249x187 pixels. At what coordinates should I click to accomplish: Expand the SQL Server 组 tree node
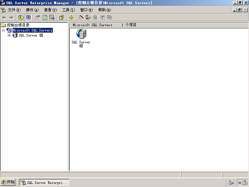(9, 35)
